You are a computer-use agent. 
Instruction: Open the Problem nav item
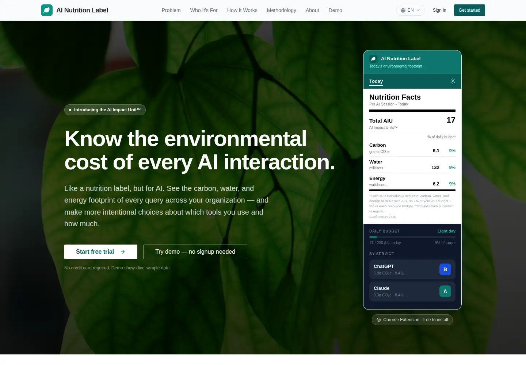tap(171, 10)
